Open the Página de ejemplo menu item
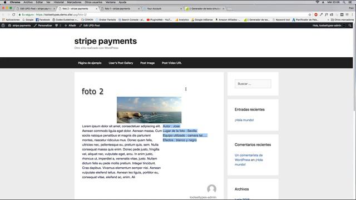This screenshot has height=200, width=356. coord(90,63)
